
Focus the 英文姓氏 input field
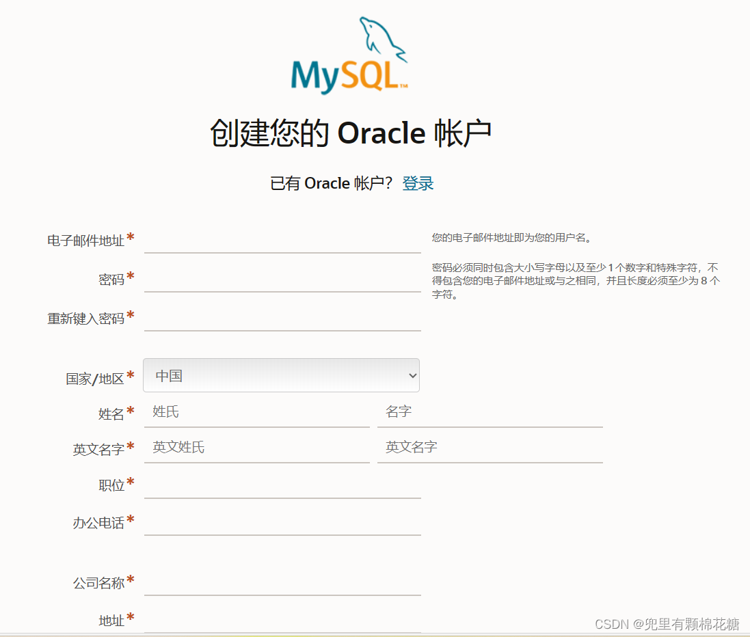[x=256, y=448]
